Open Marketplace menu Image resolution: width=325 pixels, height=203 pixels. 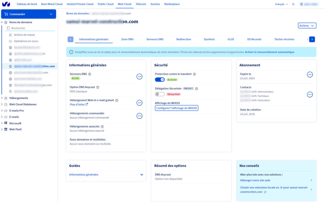[x=172, y=4]
